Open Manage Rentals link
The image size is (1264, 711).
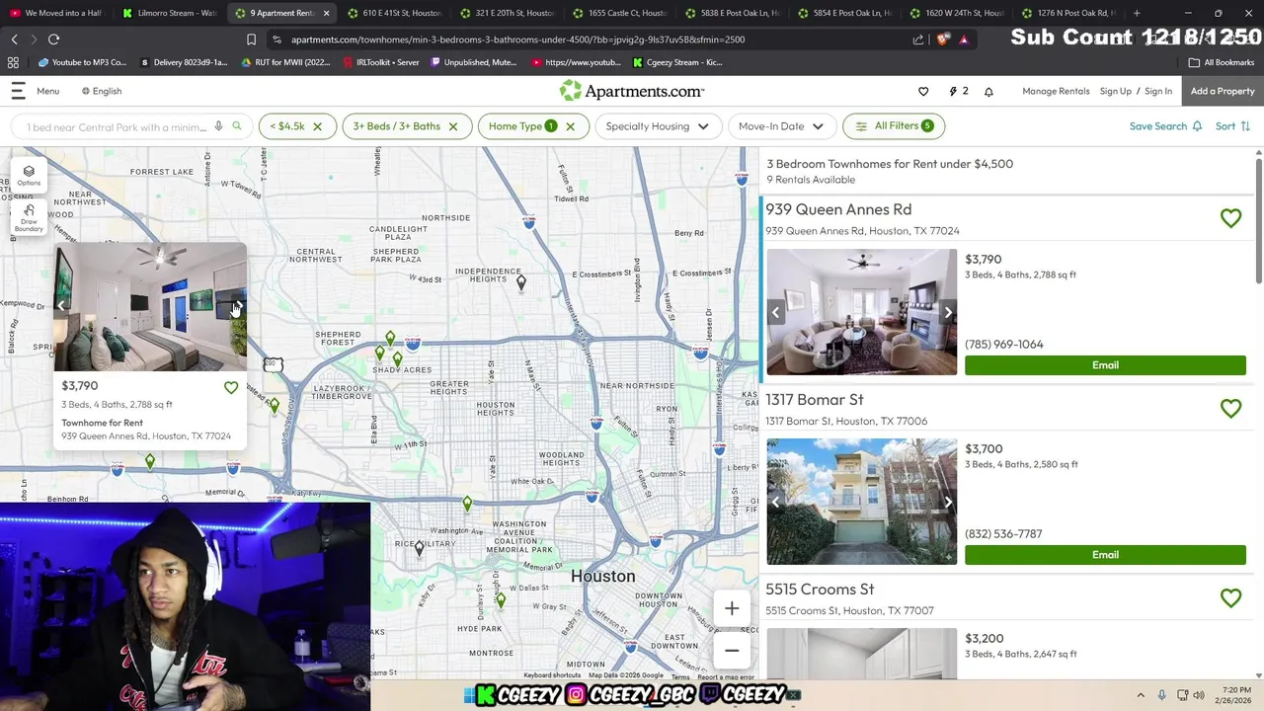click(x=1056, y=91)
